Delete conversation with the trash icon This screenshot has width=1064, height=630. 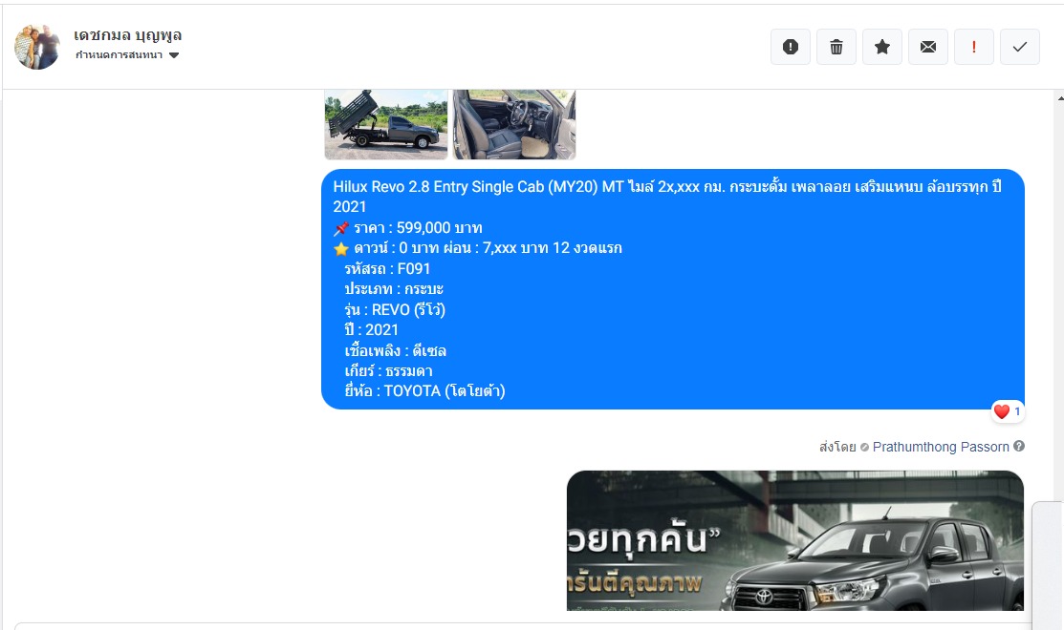[x=836, y=47]
